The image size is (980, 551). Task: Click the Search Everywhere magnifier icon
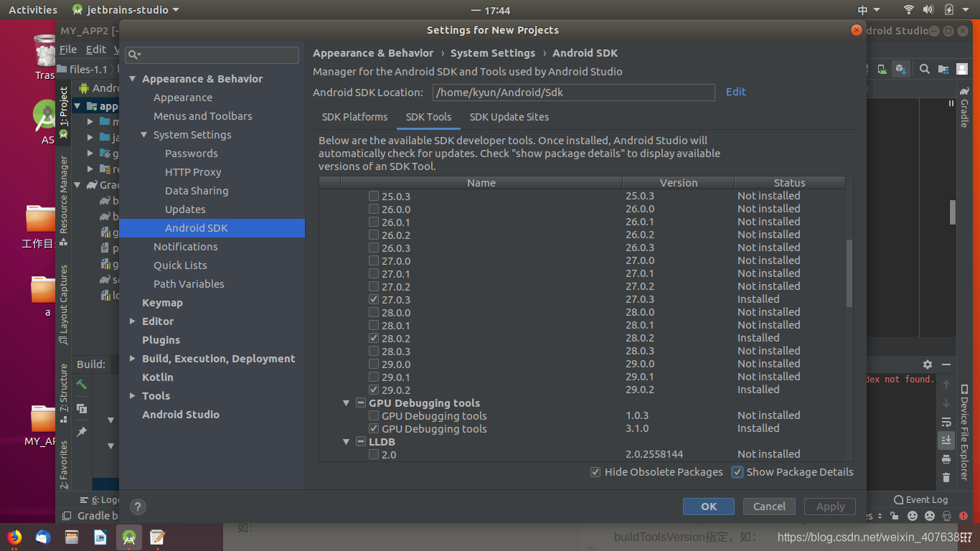click(925, 69)
